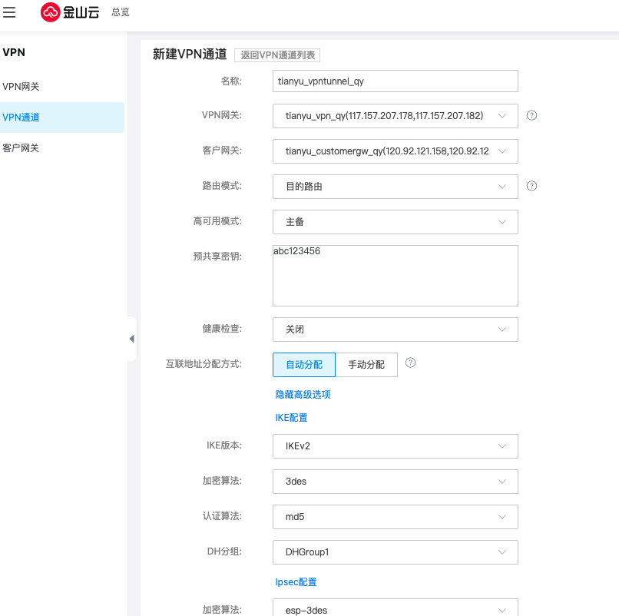This screenshot has width=619, height=616.
Task: Click help icon next to 手动分配
Action: pos(410,363)
